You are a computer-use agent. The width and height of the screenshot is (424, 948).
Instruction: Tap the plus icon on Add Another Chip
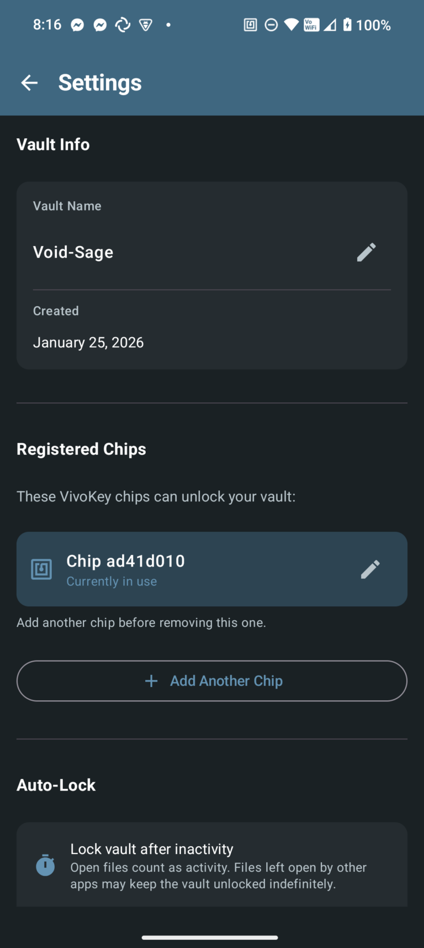coord(151,681)
